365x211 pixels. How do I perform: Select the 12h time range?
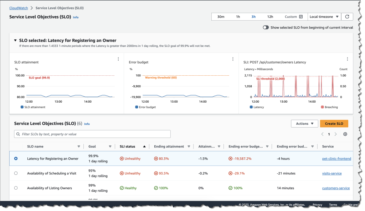tap(270, 17)
